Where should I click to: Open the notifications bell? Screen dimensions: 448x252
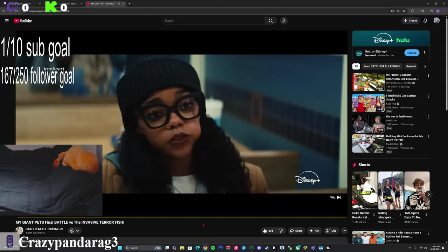(x=425, y=21)
